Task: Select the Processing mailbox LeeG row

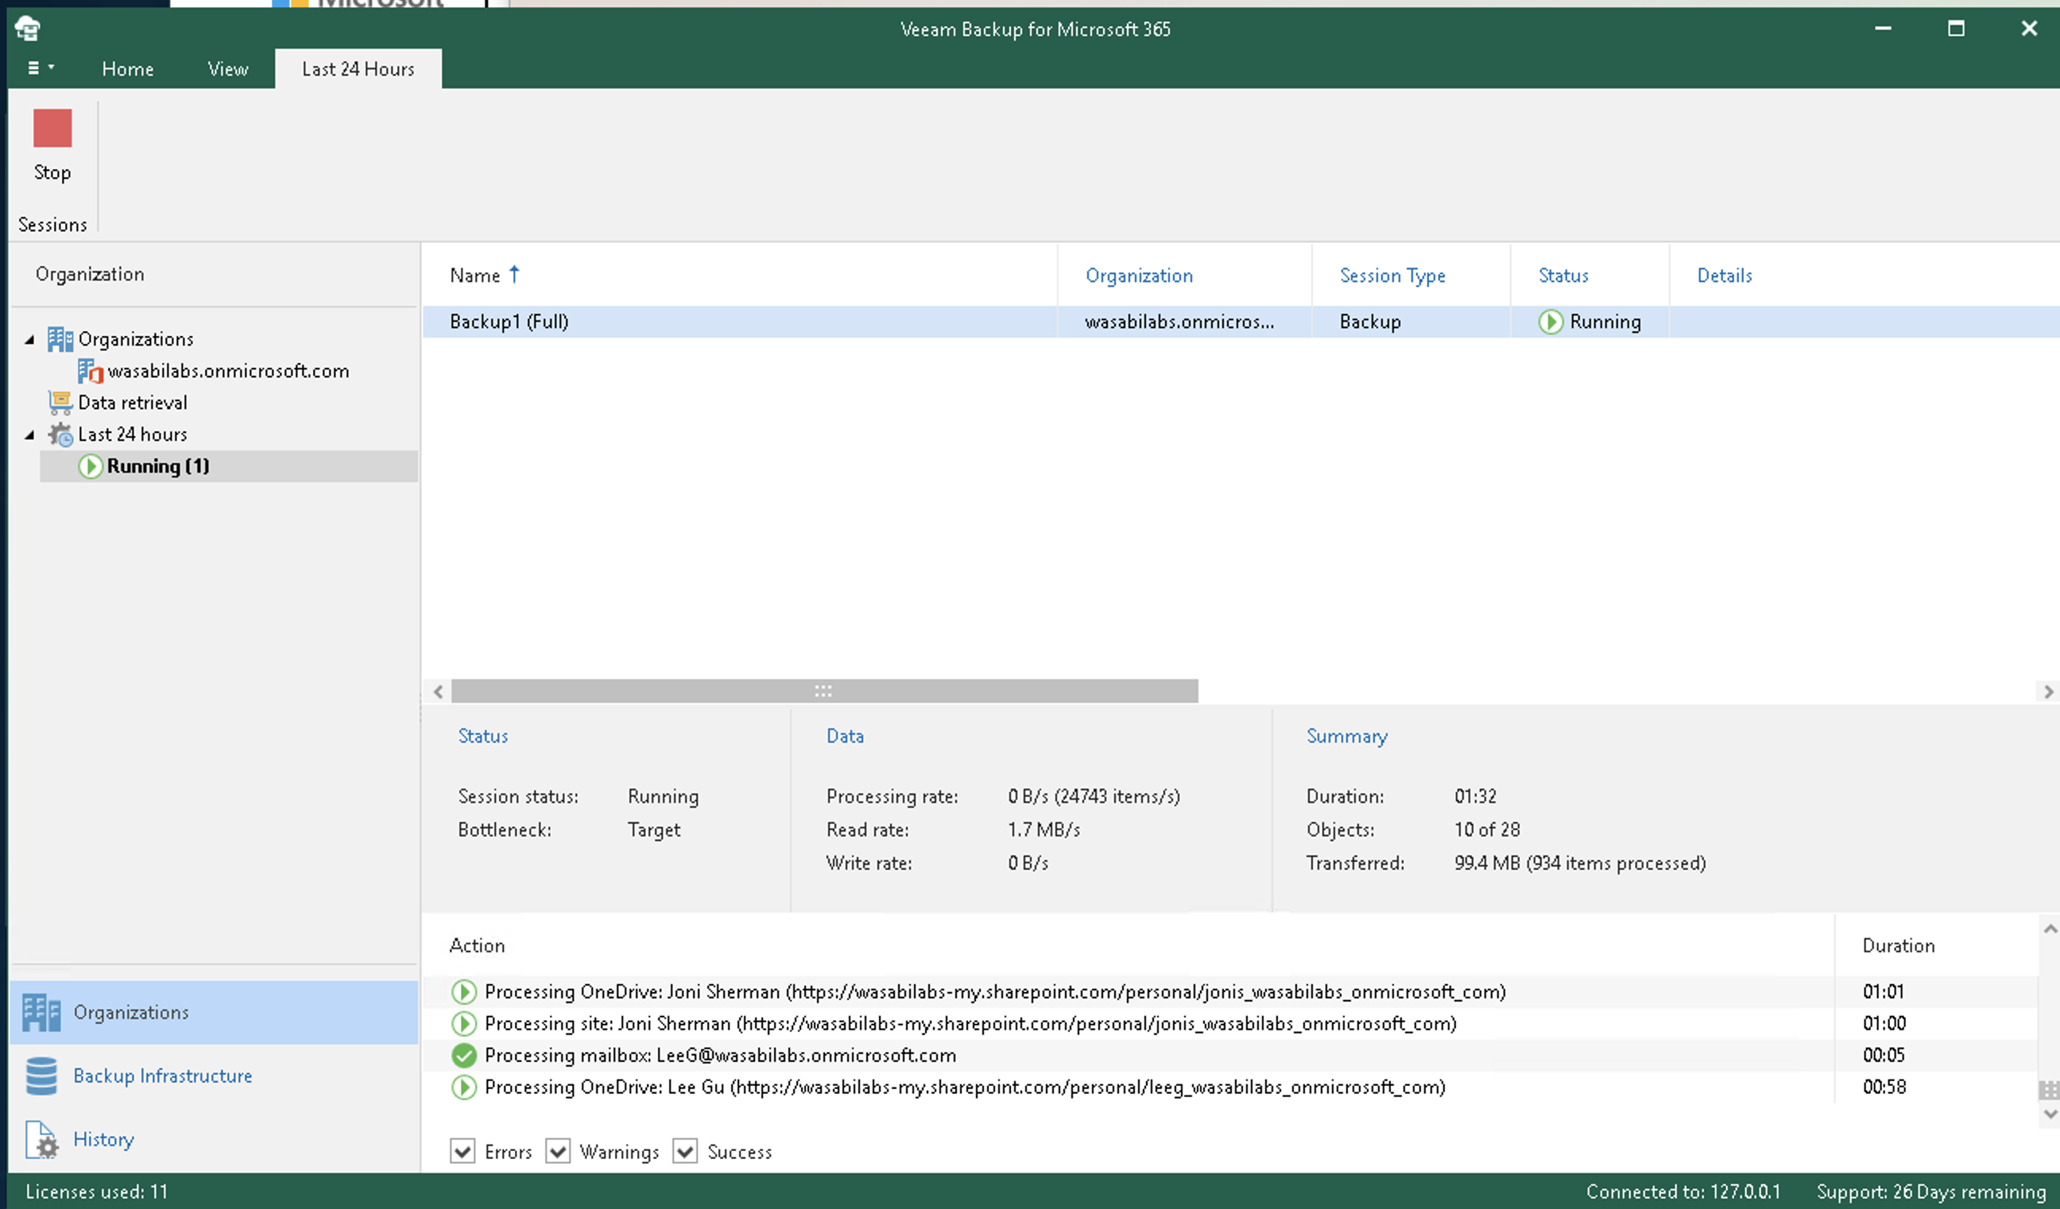Action: coord(1230,1056)
